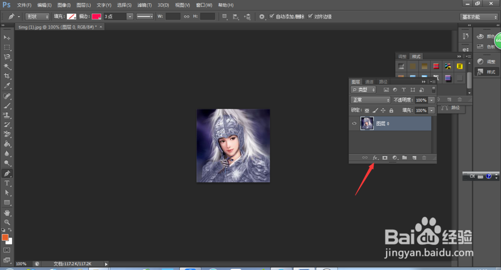Select the Lasso tool

click(7, 57)
